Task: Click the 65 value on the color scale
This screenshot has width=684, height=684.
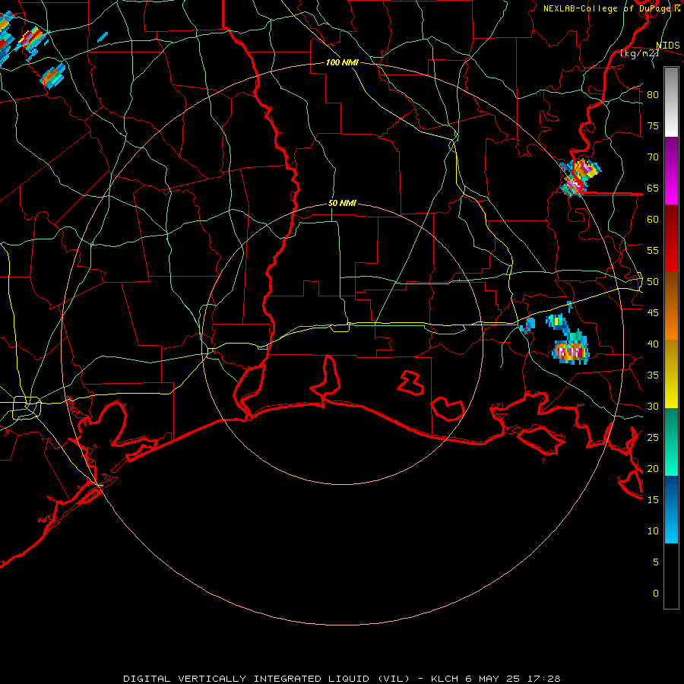Action: coord(653,188)
